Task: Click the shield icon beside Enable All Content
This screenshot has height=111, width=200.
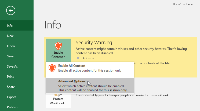Action: coord(52,68)
